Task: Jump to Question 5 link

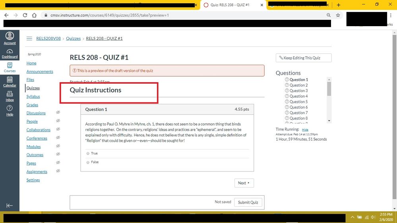Action: coord(298,102)
